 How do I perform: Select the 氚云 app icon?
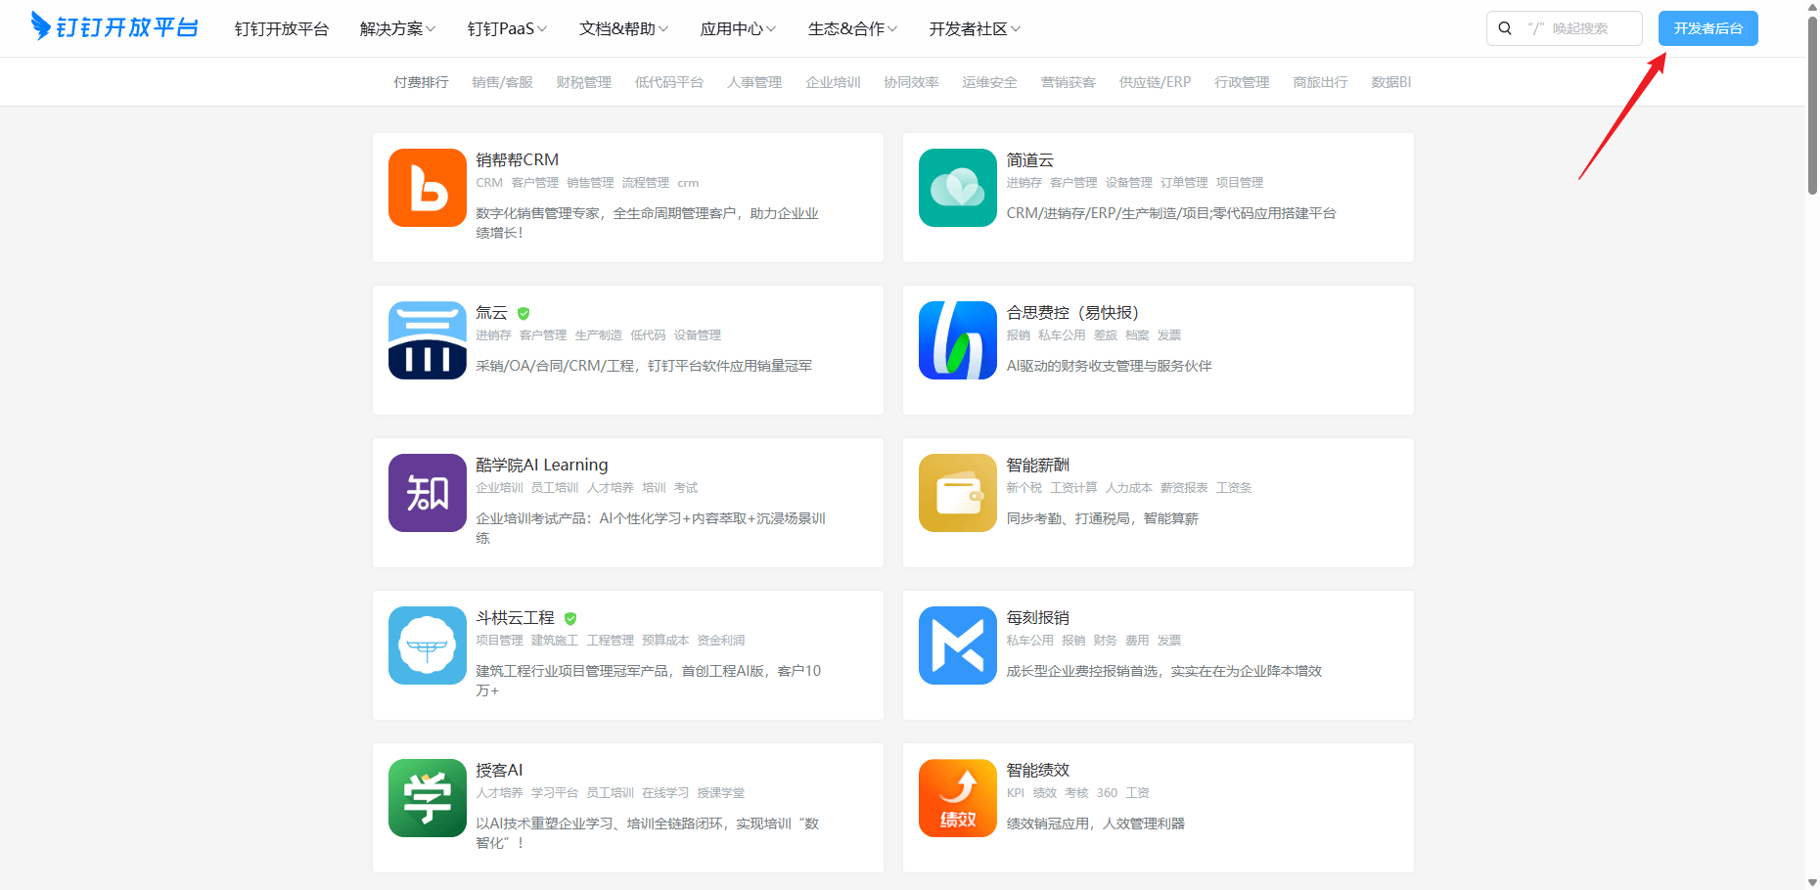(428, 340)
